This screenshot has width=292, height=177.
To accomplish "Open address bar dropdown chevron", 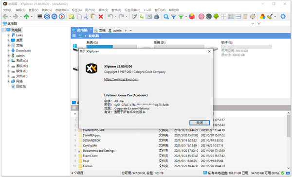I will [x=253, y=24].
